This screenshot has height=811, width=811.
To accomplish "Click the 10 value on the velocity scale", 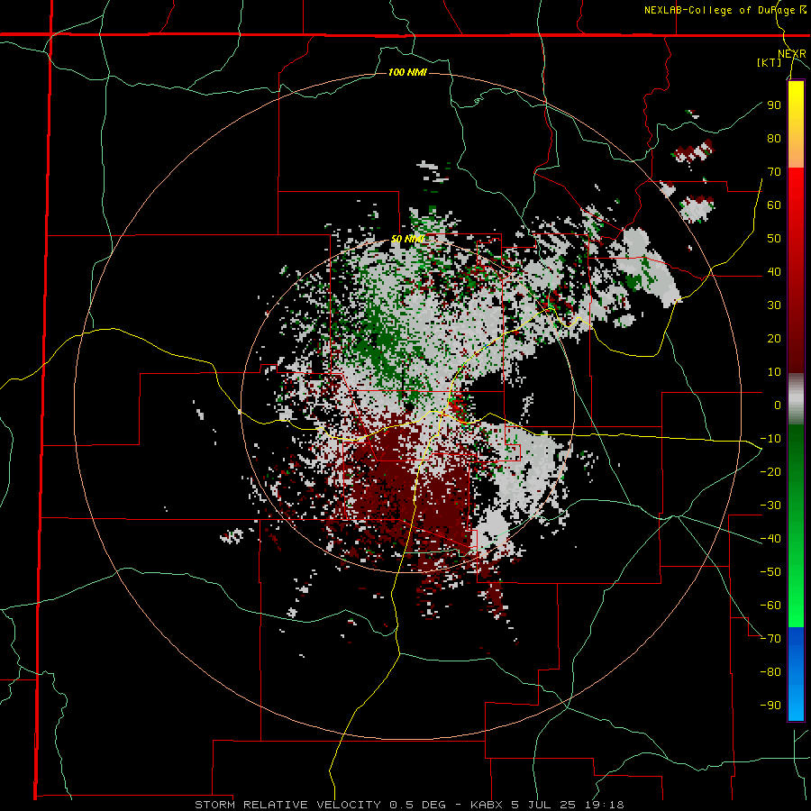I will point(774,372).
